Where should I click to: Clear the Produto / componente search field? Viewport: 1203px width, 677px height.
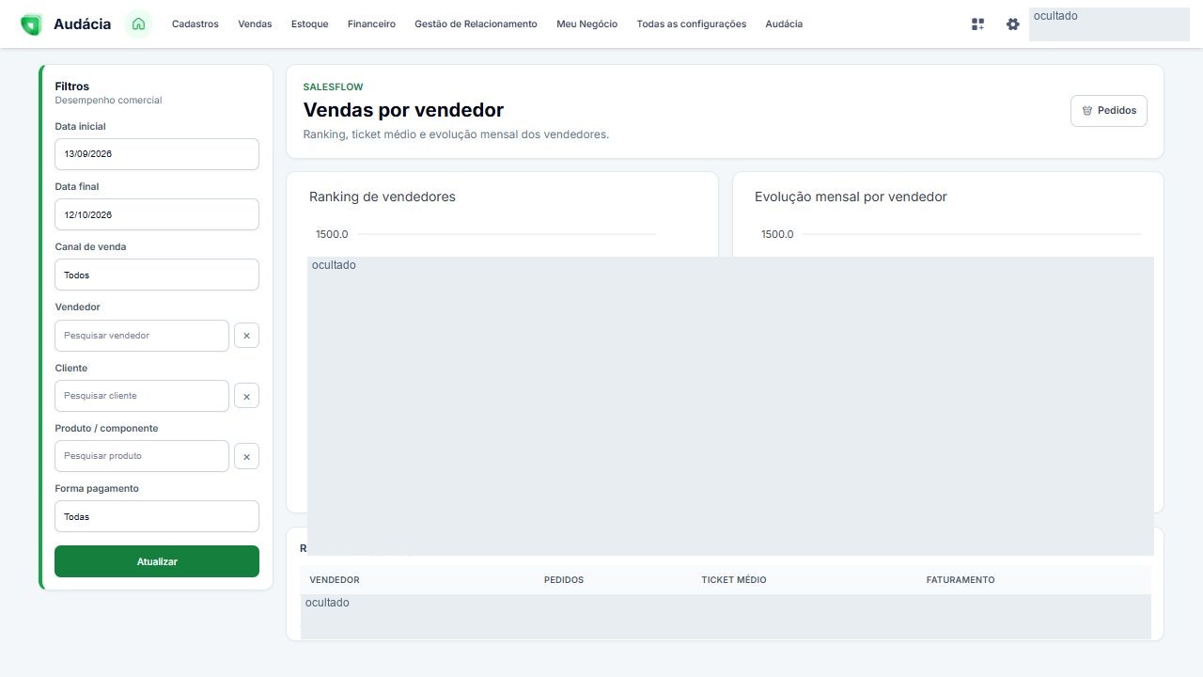(246, 456)
